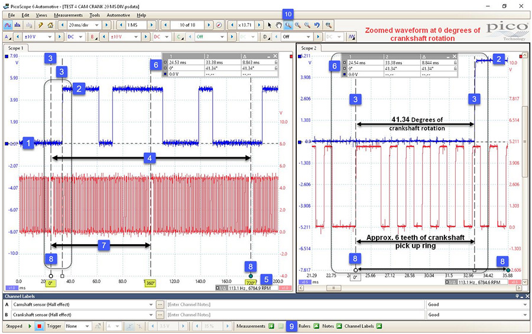Screen dimensions: 532x334
Task: Open Channel A ±10 V range dropdown
Action: point(50,37)
